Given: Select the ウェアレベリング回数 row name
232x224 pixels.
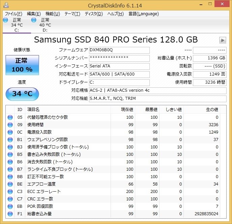Looking at the screenshot, I should [48, 140].
